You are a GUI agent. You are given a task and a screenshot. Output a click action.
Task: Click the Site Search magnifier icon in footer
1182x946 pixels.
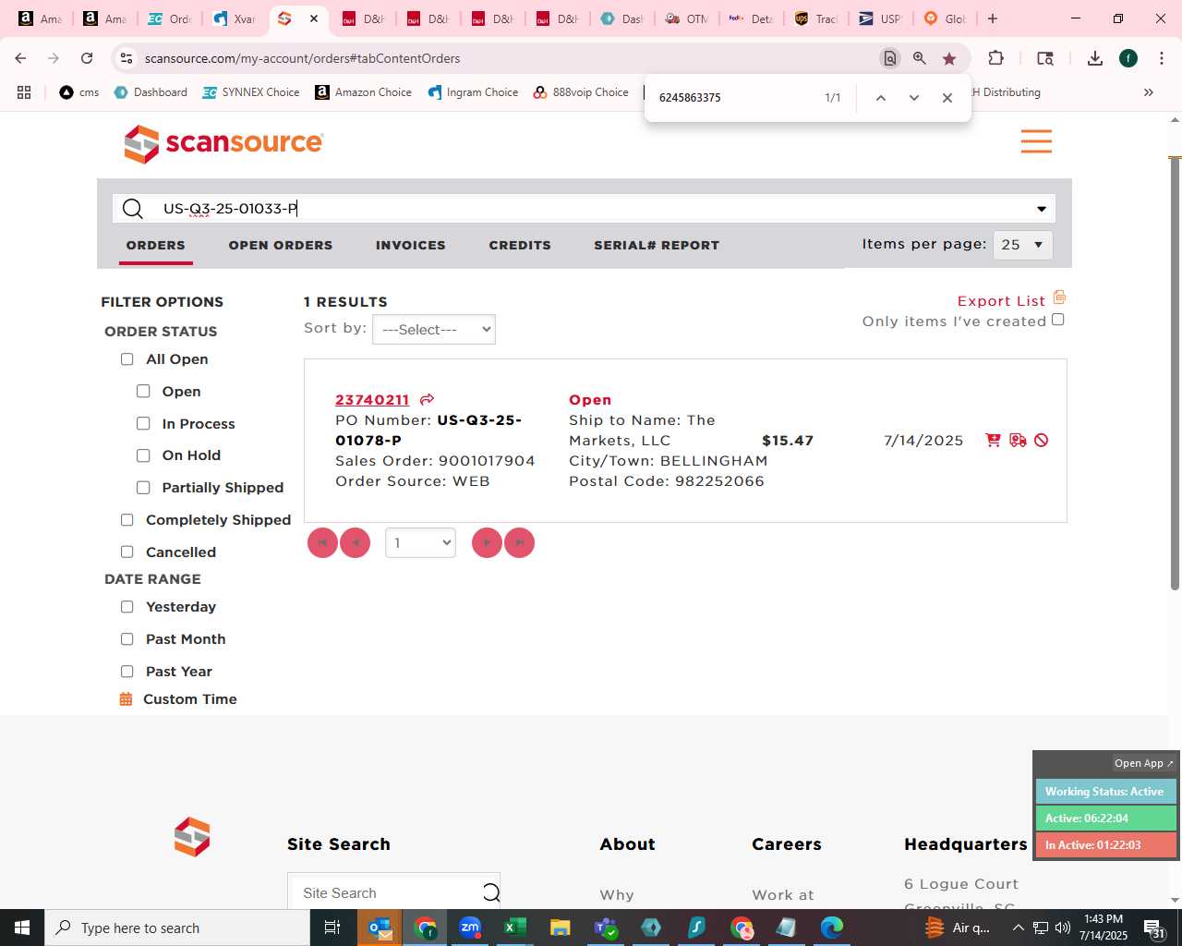[491, 892]
